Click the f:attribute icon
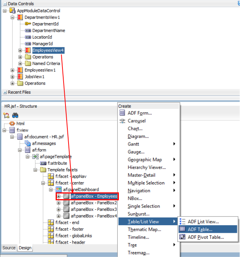The image size is (240, 257). pyautogui.click(x=43, y=163)
